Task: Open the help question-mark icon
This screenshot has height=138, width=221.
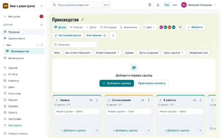Action: coord(150,5)
